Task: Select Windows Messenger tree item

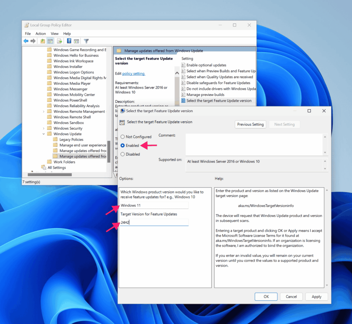Action: coord(70,89)
